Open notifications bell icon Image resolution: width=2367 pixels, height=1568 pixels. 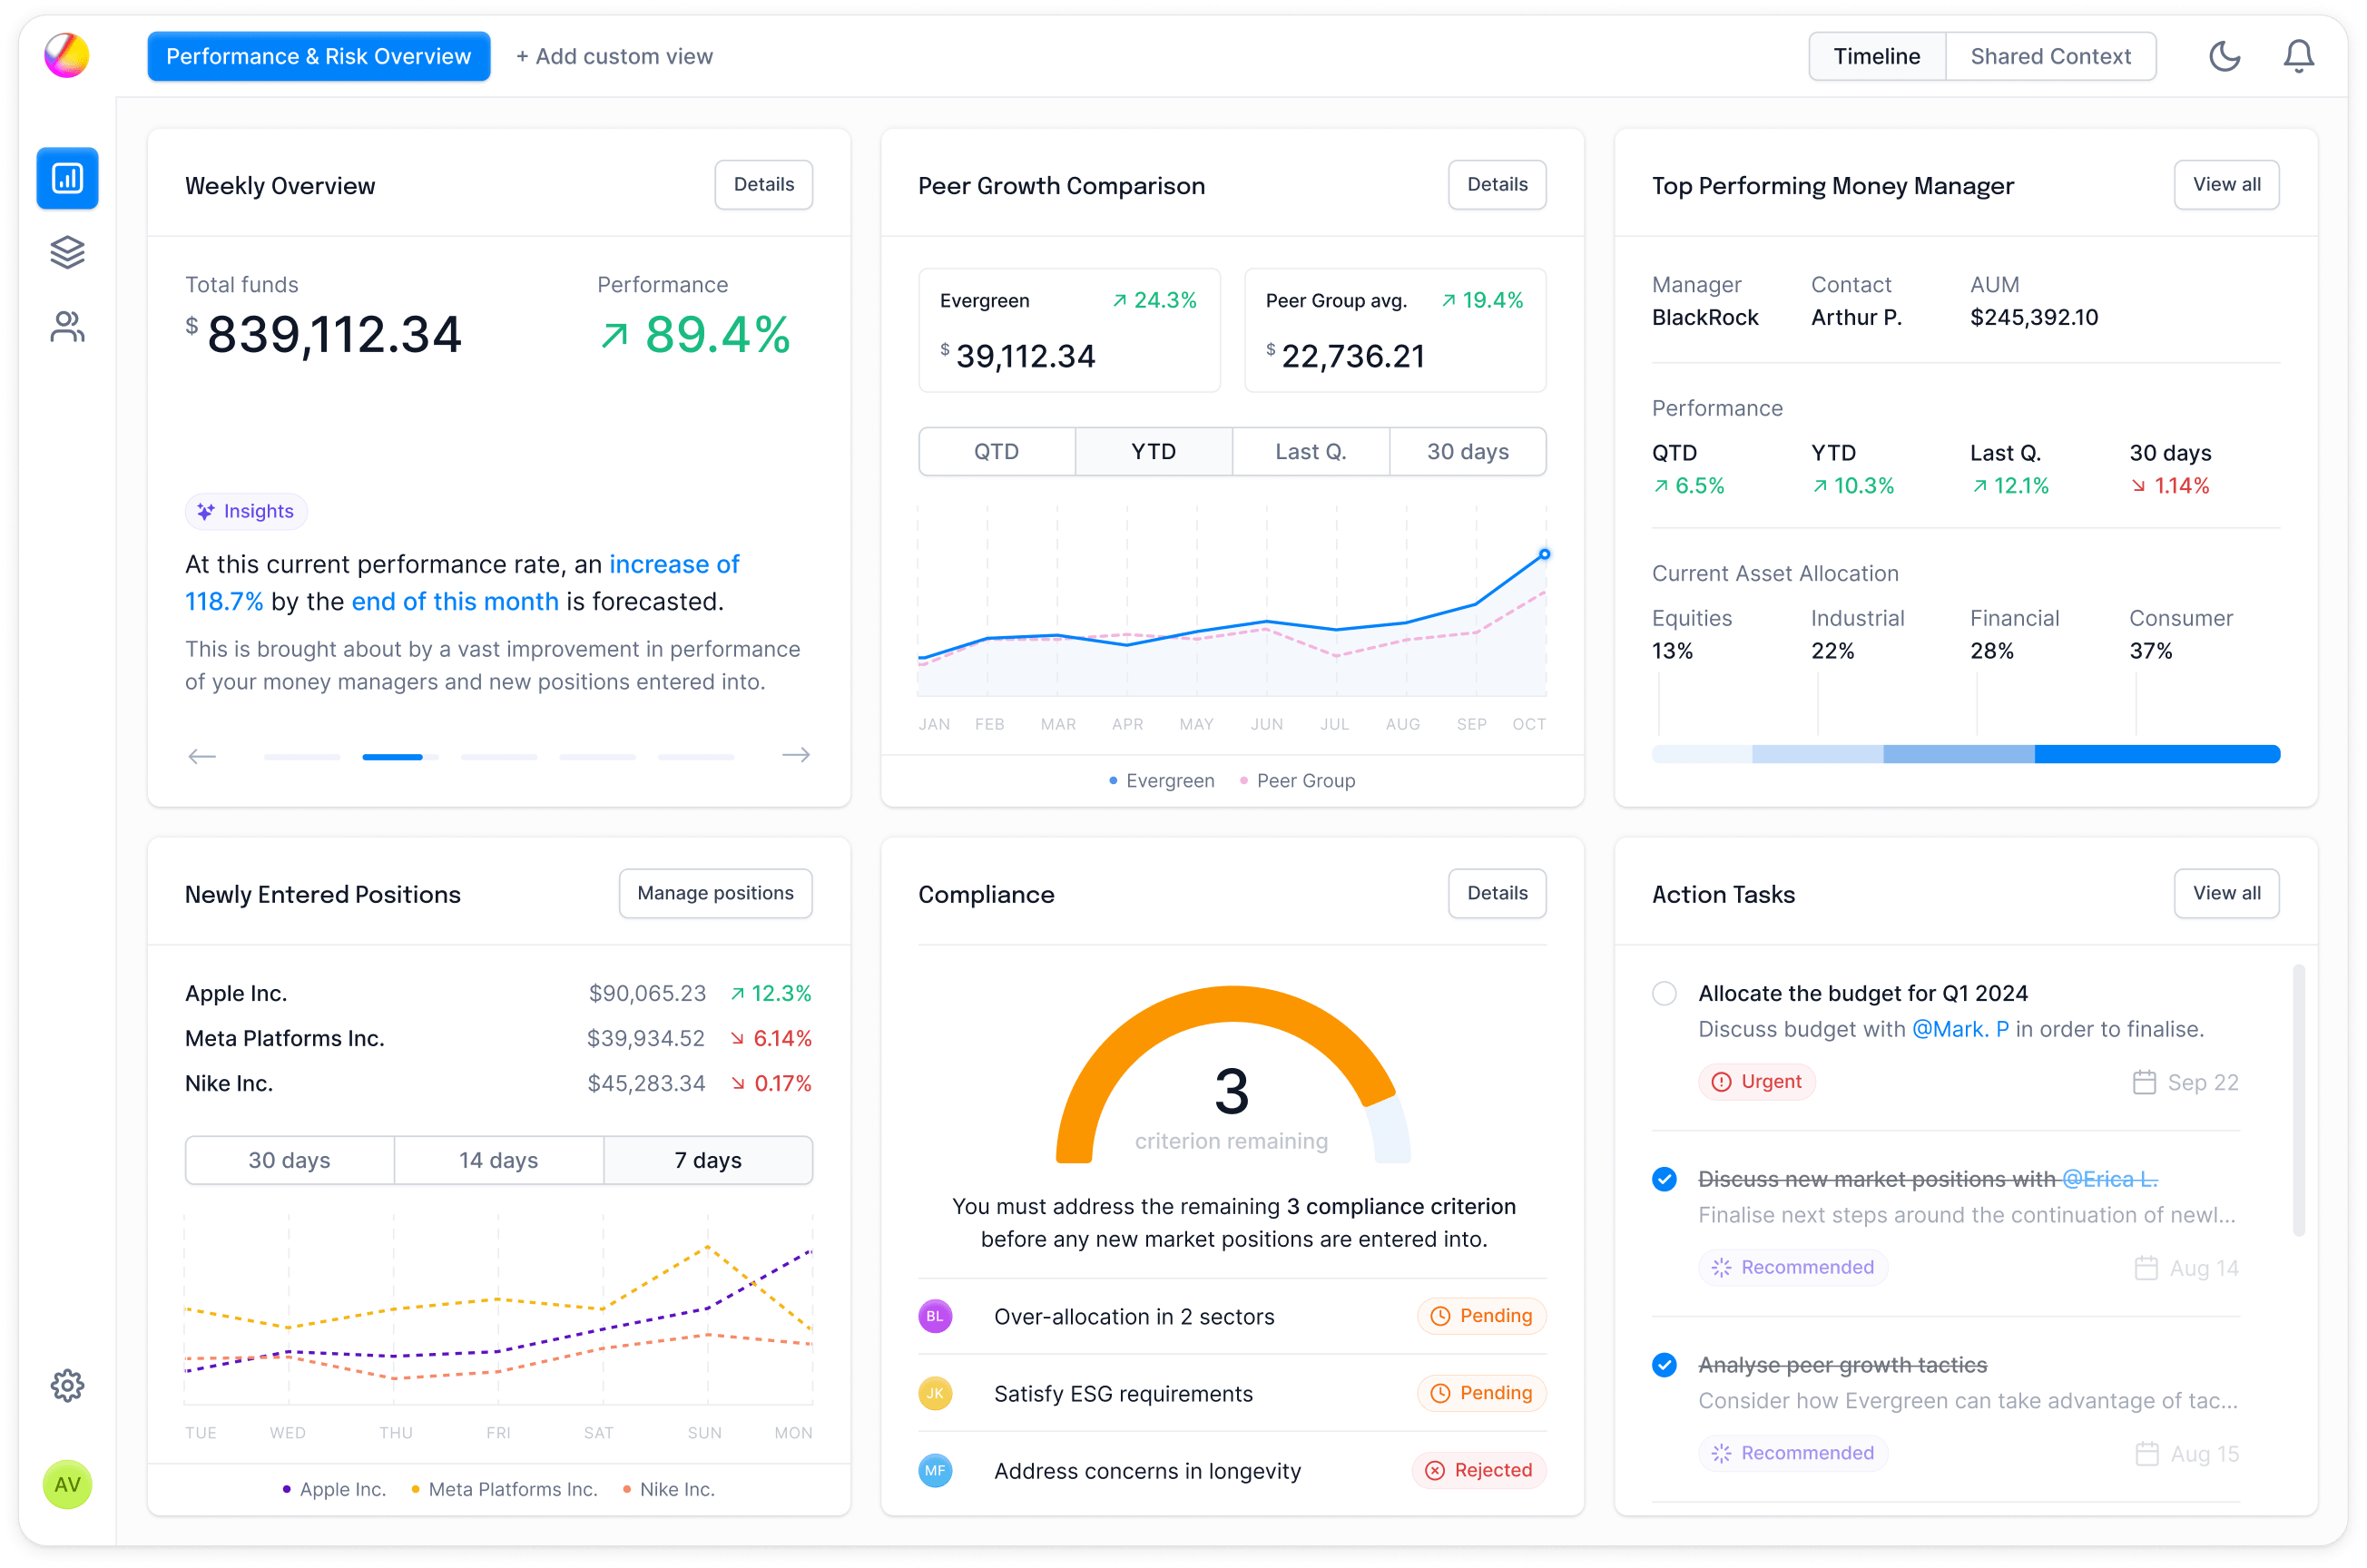click(x=2298, y=56)
